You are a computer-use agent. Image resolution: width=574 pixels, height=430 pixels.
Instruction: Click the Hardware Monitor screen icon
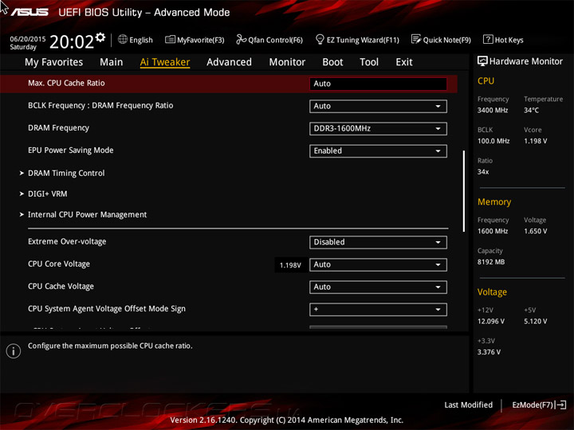pyautogui.click(x=482, y=61)
